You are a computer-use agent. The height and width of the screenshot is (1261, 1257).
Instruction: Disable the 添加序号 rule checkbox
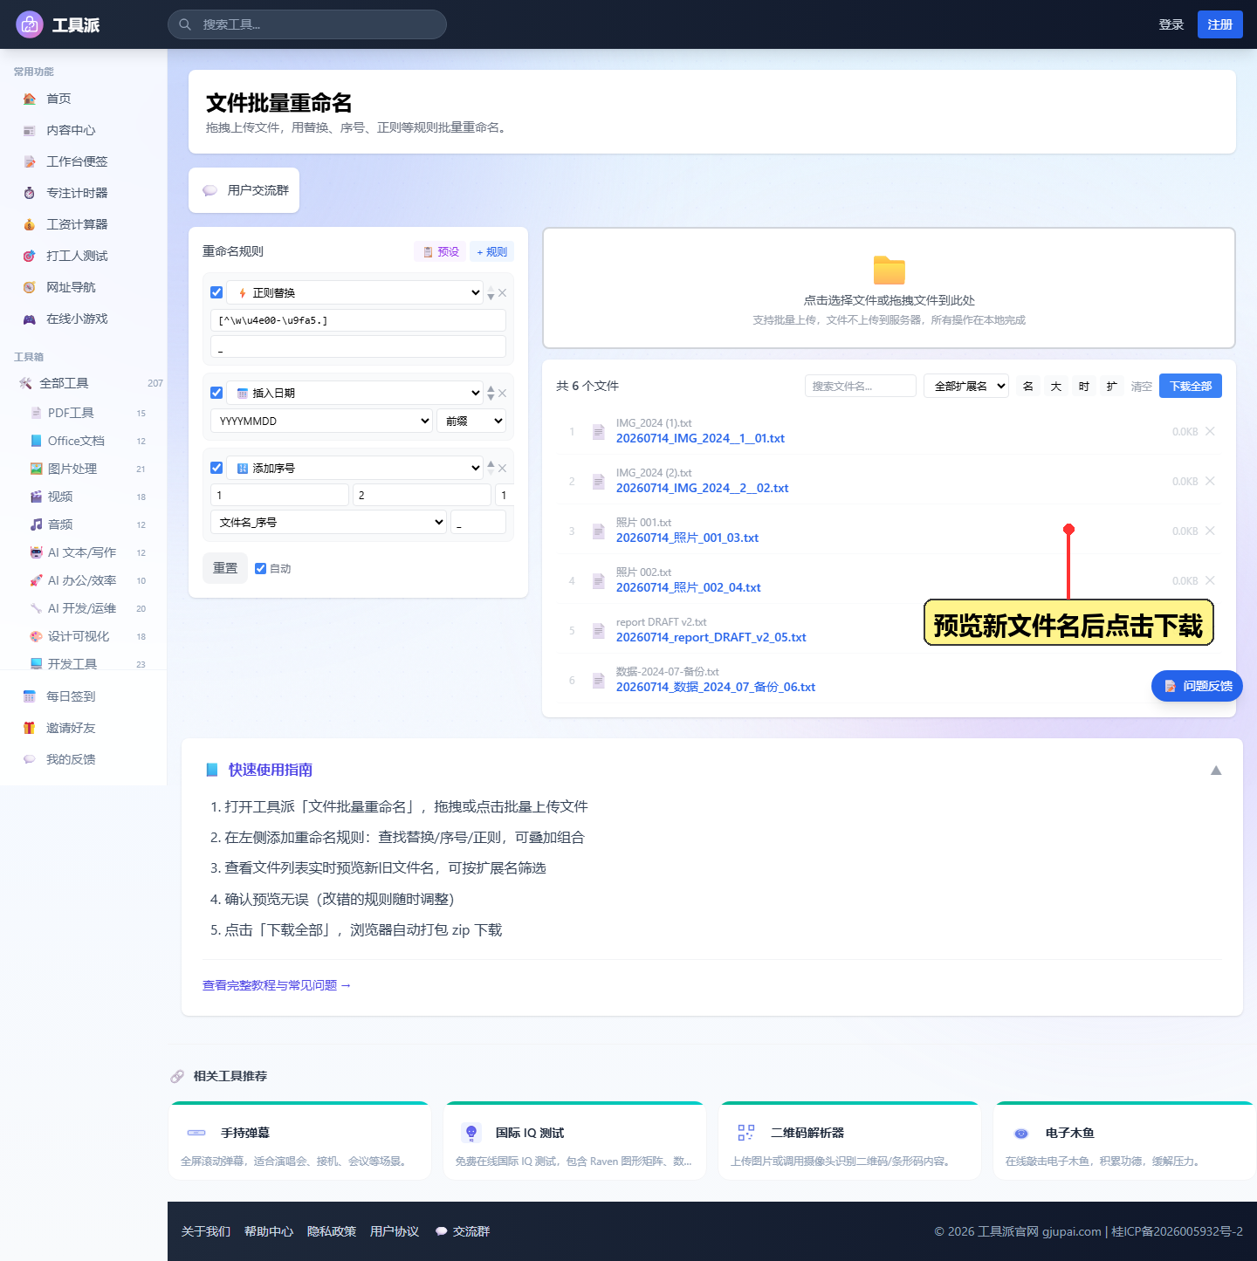point(216,468)
